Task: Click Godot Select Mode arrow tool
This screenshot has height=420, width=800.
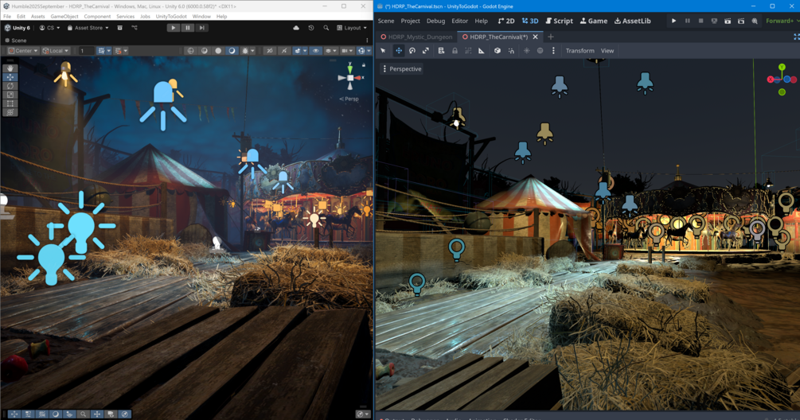Action: [x=383, y=51]
